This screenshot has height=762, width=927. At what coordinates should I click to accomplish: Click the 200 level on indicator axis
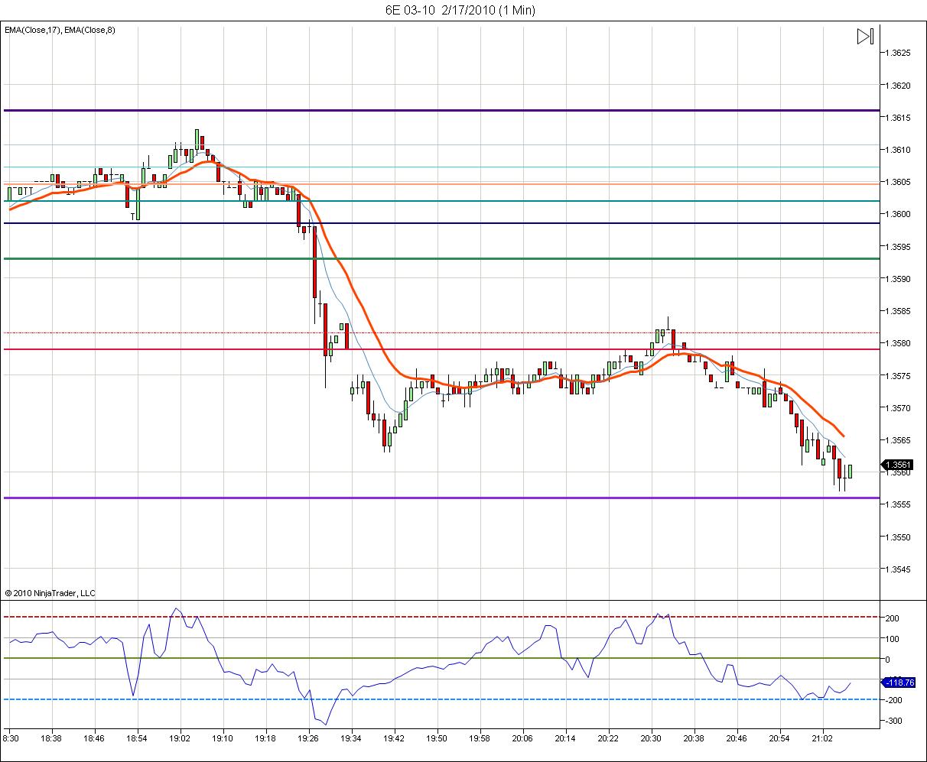click(892, 618)
